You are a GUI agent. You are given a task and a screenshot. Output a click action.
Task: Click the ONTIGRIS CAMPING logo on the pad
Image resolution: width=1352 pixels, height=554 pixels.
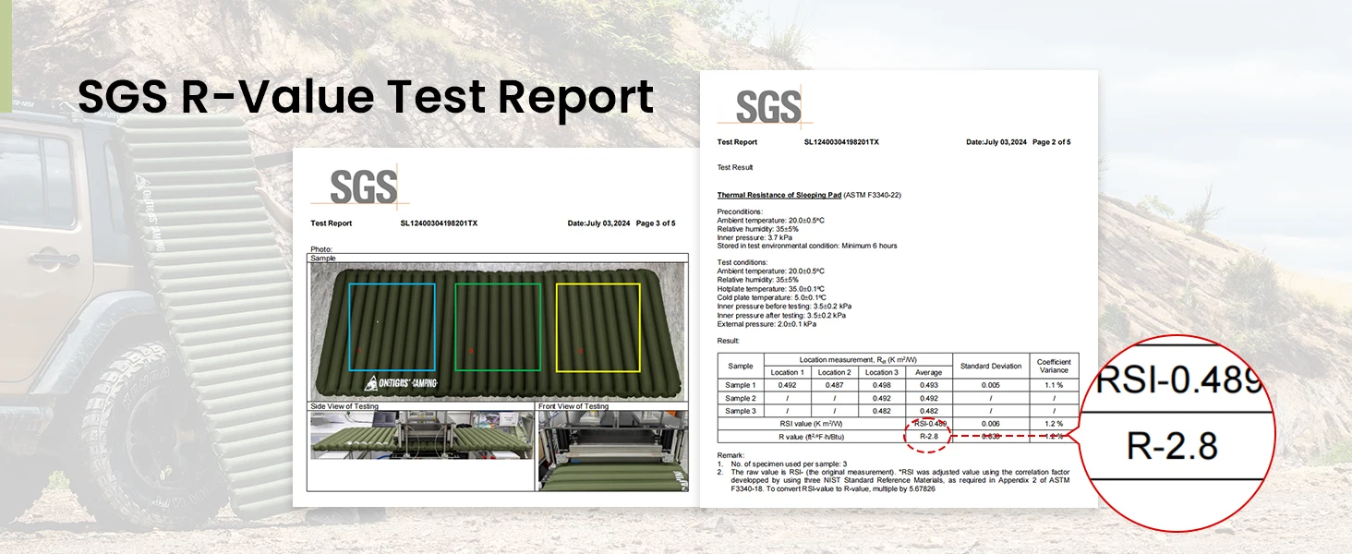click(402, 382)
